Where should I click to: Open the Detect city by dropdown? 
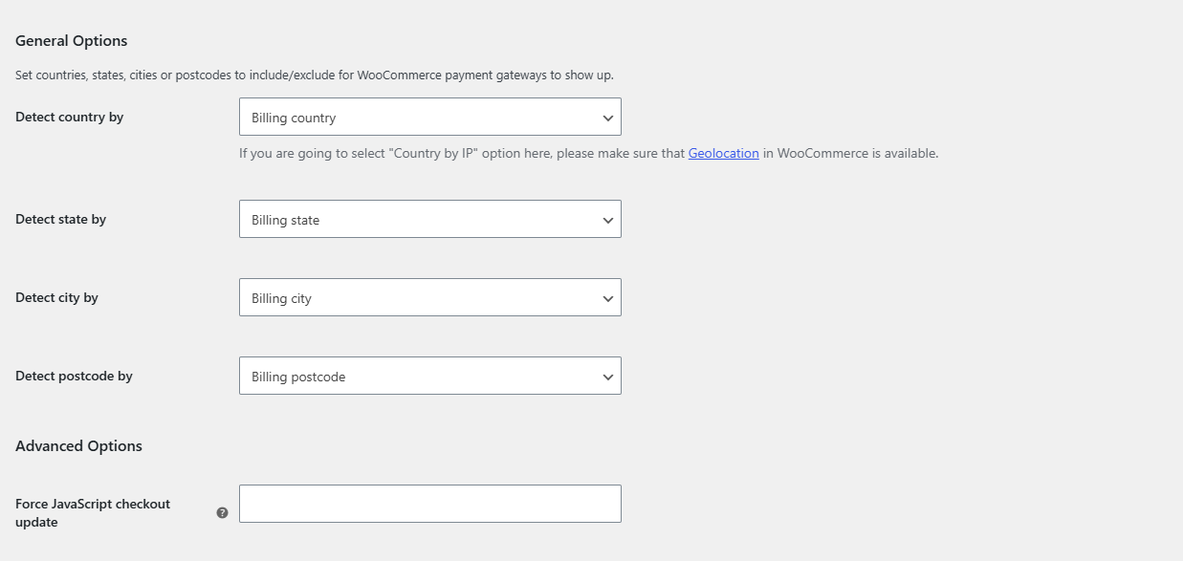coord(430,297)
